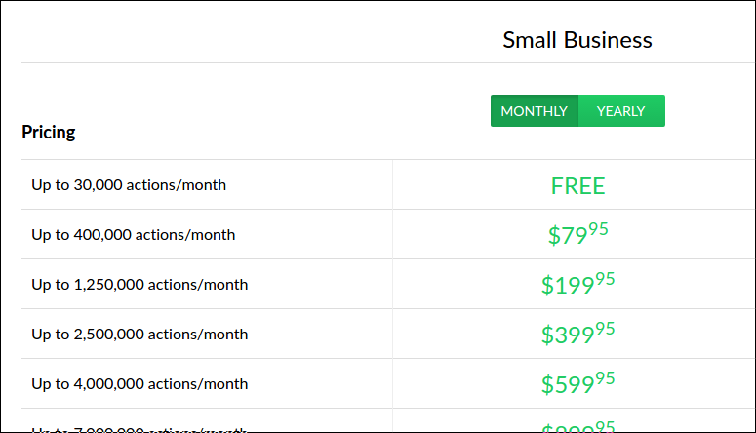Click the Pricing section heading
The width and height of the screenshot is (756, 433).
(48, 132)
